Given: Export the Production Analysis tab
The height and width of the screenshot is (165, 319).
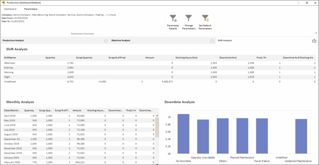Looking at the screenshot, I should coord(106,41).
